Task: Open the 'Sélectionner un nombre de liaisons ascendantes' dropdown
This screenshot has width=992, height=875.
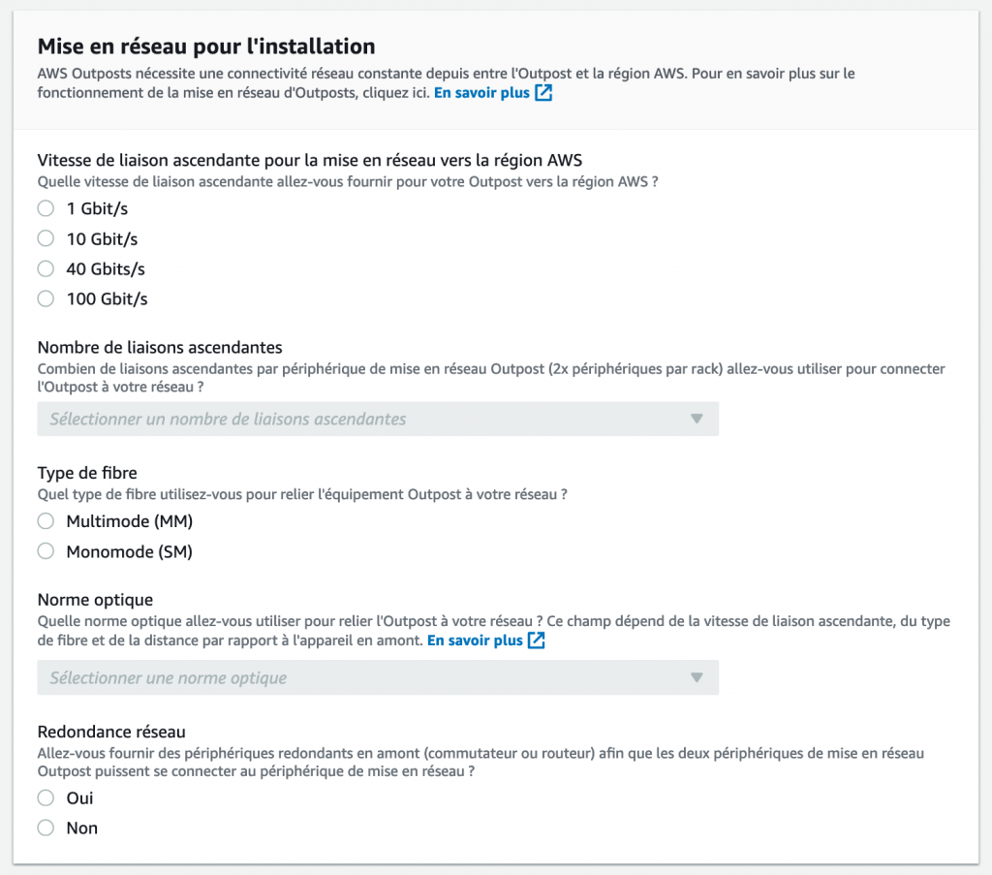Action: (378, 419)
